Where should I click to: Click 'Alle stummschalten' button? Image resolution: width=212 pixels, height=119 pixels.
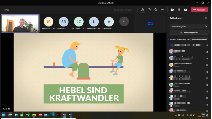[x=199, y=39]
